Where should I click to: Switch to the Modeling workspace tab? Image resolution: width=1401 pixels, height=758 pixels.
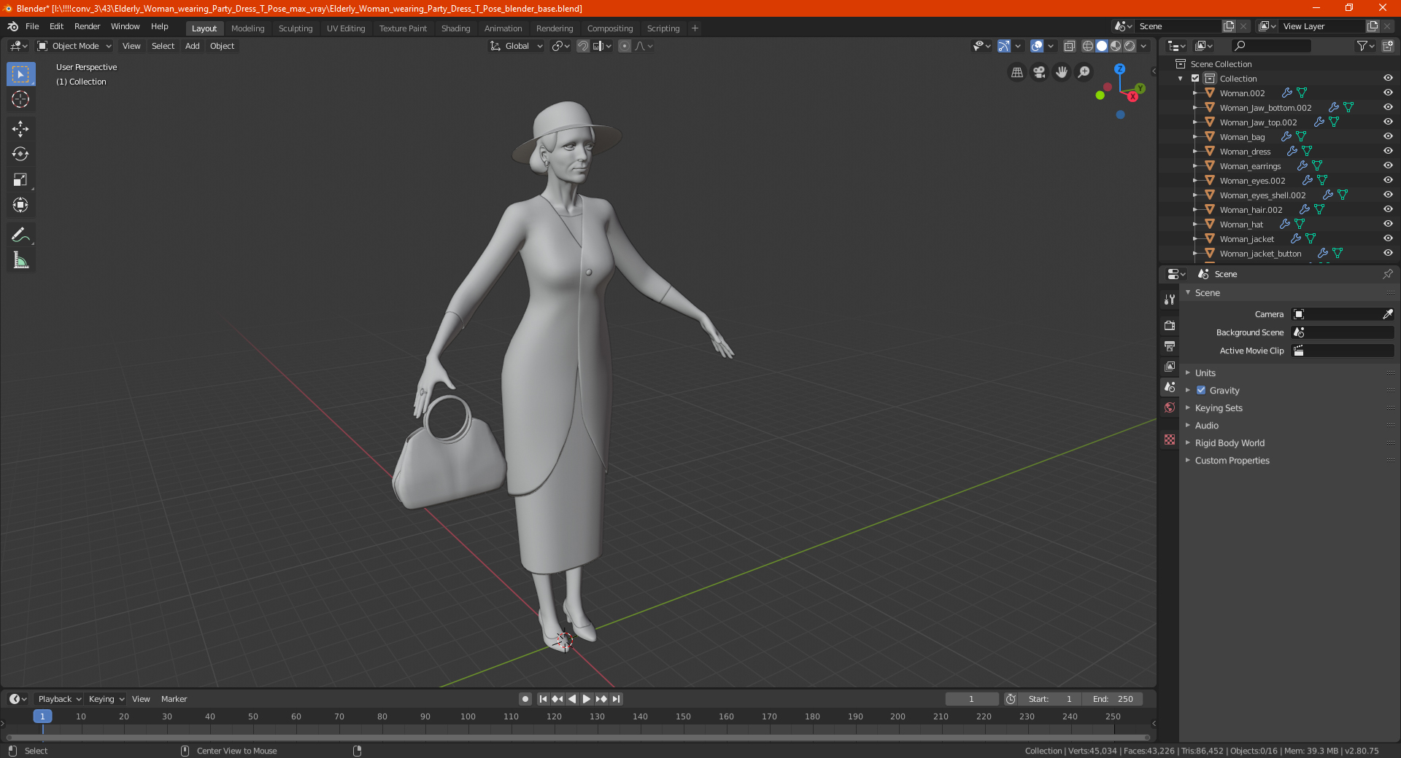pyautogui.click(x=247, y=28)
